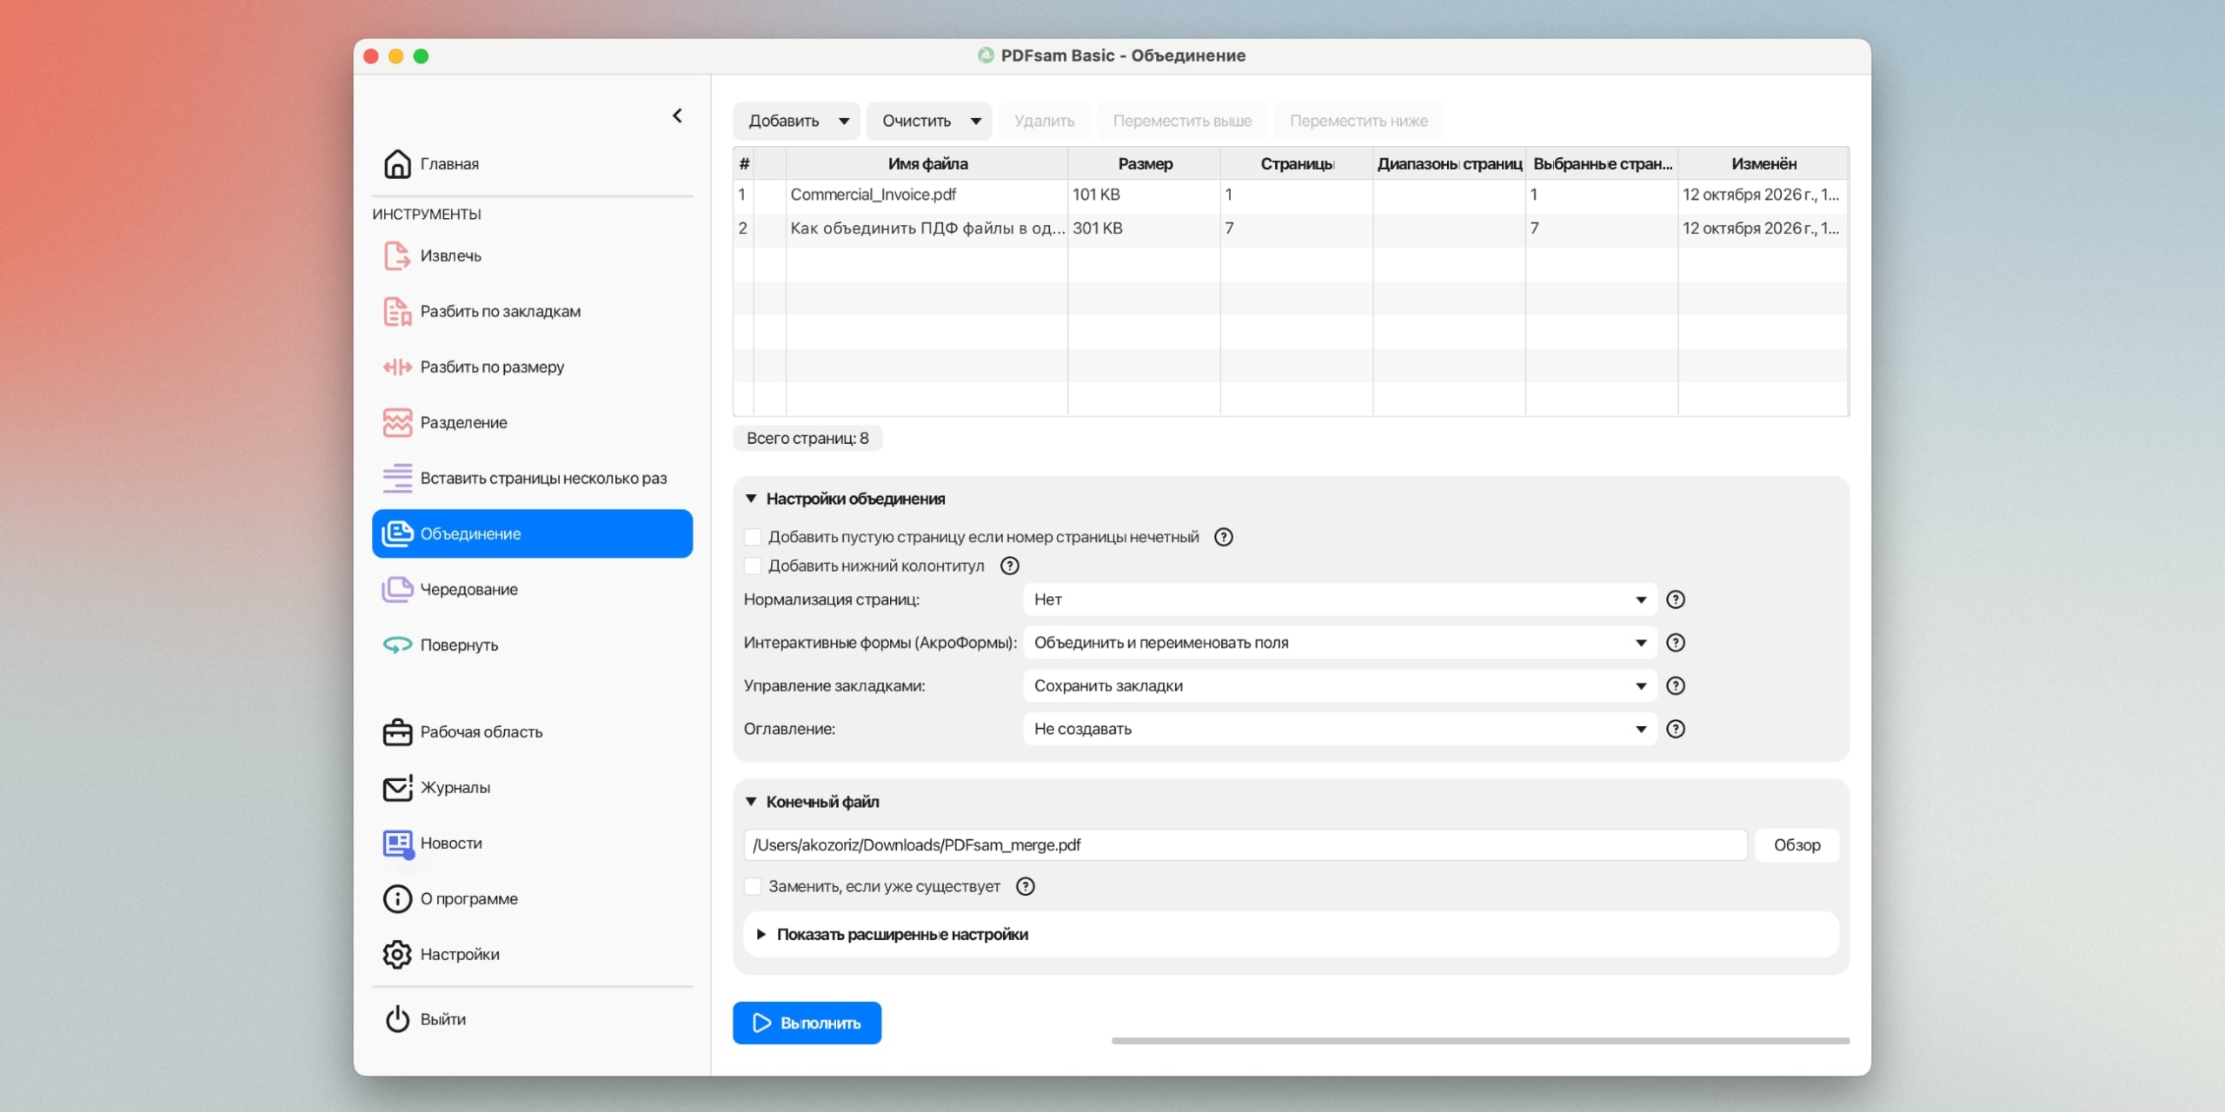
Task: Collapse the Конечный файл section
Action: pyautogui.click(x=751, y=802)
